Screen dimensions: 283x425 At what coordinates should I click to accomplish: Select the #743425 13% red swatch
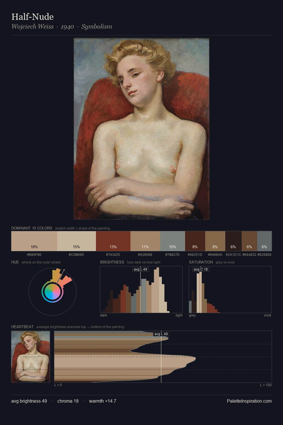pyautogui.click(x=113, y=241)
